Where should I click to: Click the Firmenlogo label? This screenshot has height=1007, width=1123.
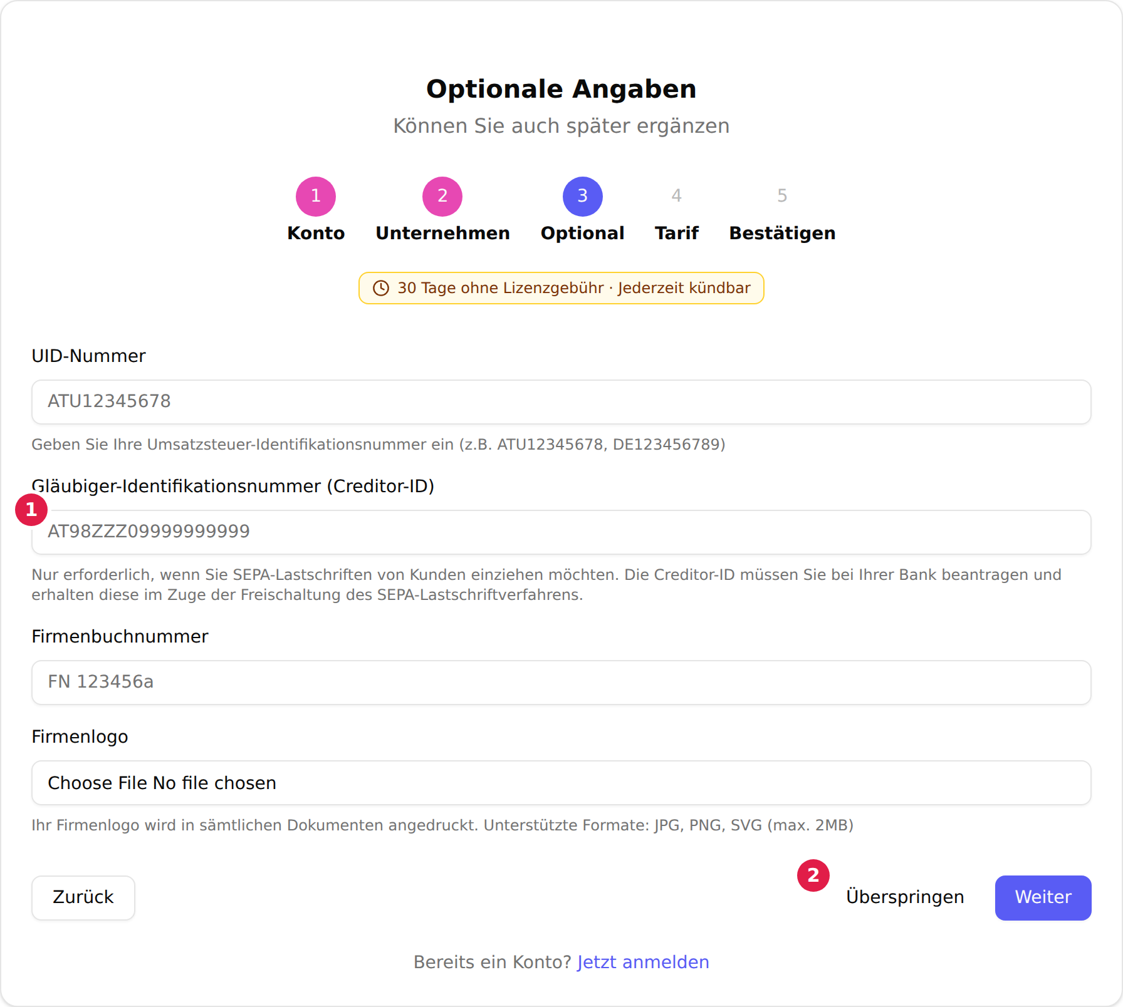coord(80,736)
